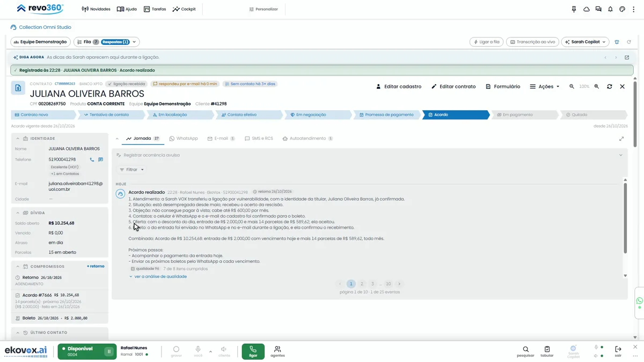The height and width of the screenshot is (362, 644).
Task: Pause the Disponível status
Action: [x=109, y=352]
